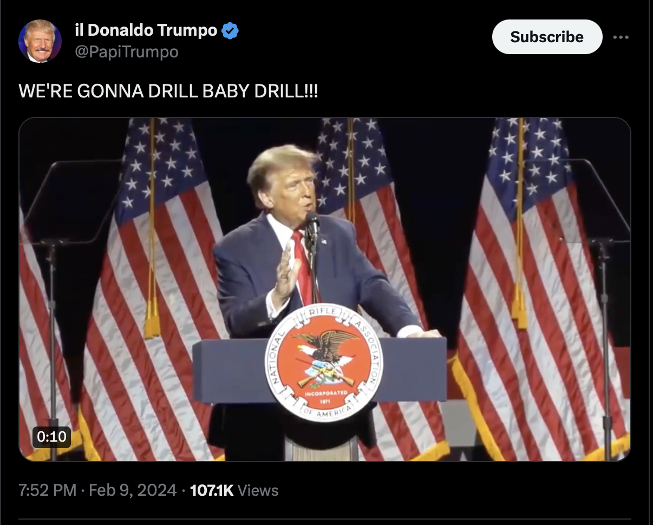653x525 pixels.
Task: Open the 7:52 PM timestamp permalink
Action: point(47,490)
